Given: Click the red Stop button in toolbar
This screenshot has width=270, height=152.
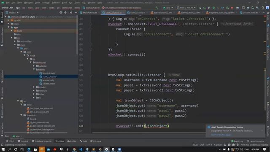Looking at the screenshot, I should pyautogui.click(x=232, y=8).
